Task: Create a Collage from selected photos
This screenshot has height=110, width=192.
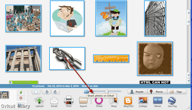Action: click(143, 102)
